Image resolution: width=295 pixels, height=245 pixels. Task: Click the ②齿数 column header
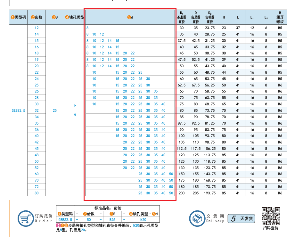point(37,17)
